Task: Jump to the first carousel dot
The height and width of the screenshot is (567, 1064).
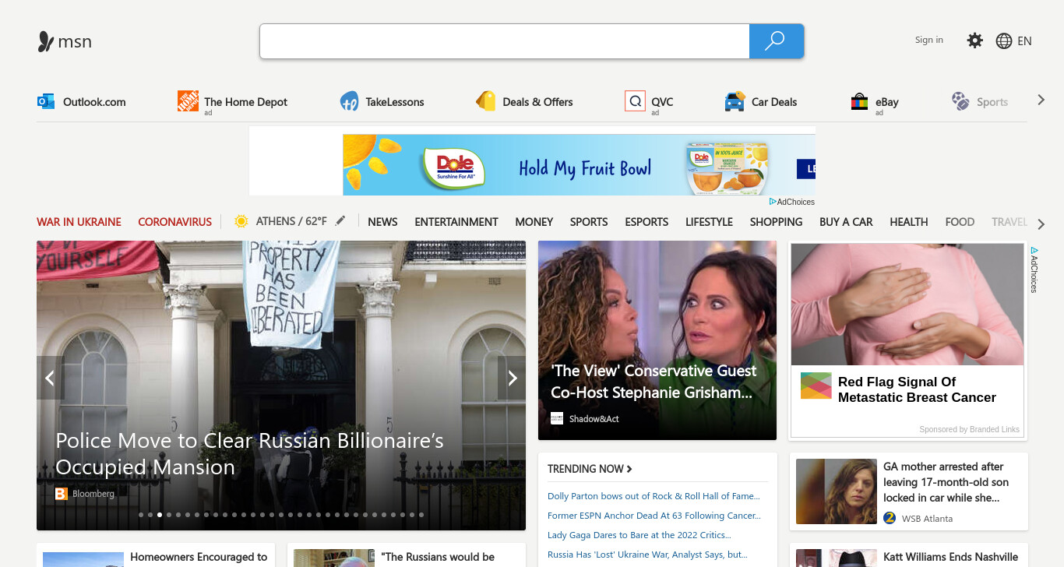Action: pos(141,515)
